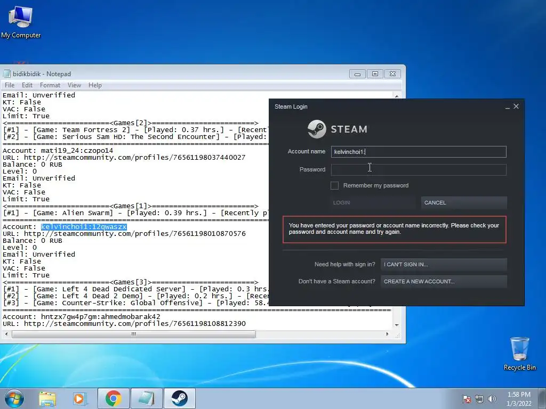Open the Format menu in Notepad
The image size is (546, 409).
click(50, 85)
